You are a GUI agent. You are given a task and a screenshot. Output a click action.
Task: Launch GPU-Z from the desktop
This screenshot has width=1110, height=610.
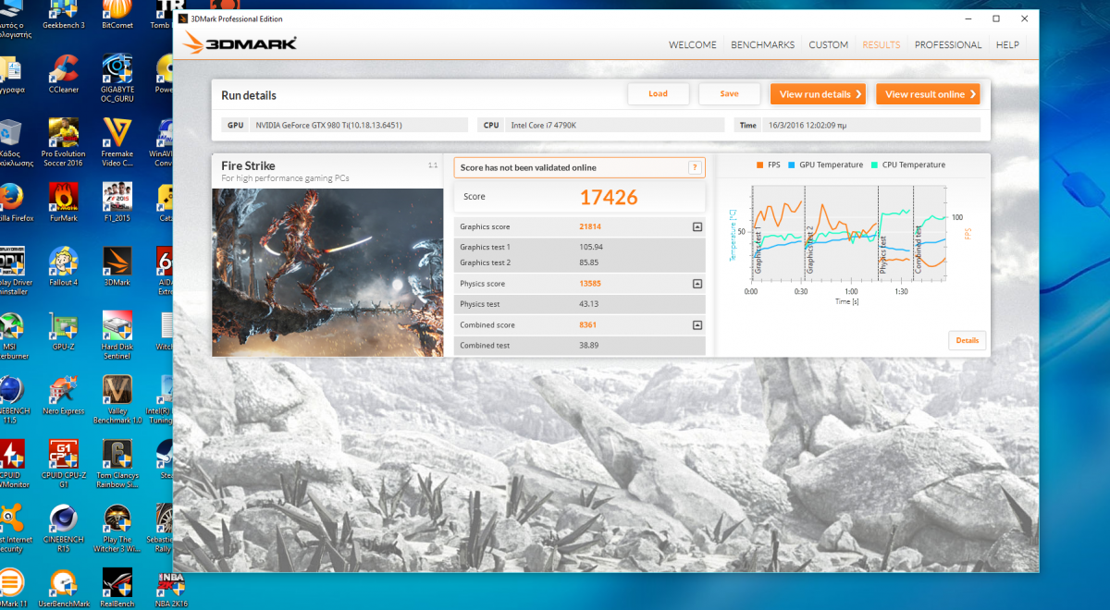point(64,331)
